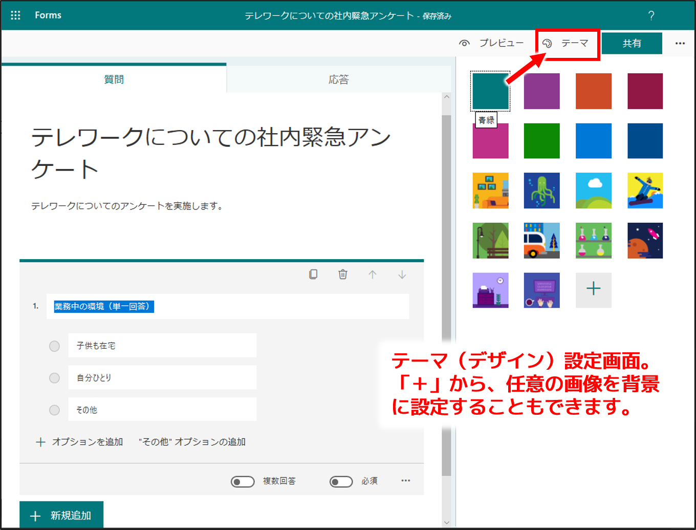Screen dimensions: 696x530
Task: Upload a custom theme image with plus tile
Action: (593, 289)
